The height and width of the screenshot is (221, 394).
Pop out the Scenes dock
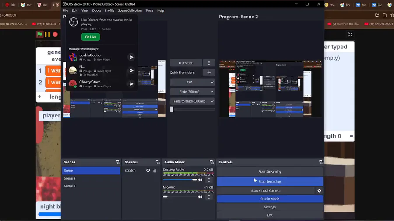pyautogui.click(x=118, y=162)
